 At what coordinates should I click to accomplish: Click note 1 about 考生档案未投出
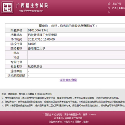pyautogui.click(x=60, y=98)
